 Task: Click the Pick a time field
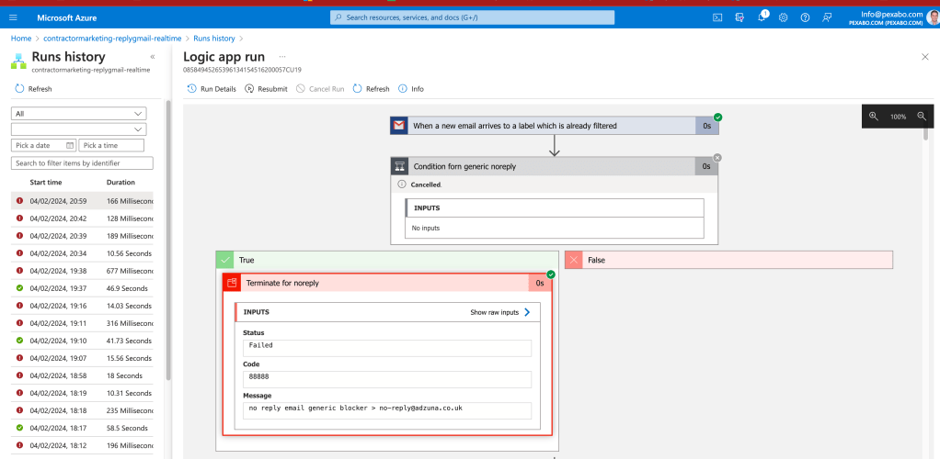tap(111, 145)
